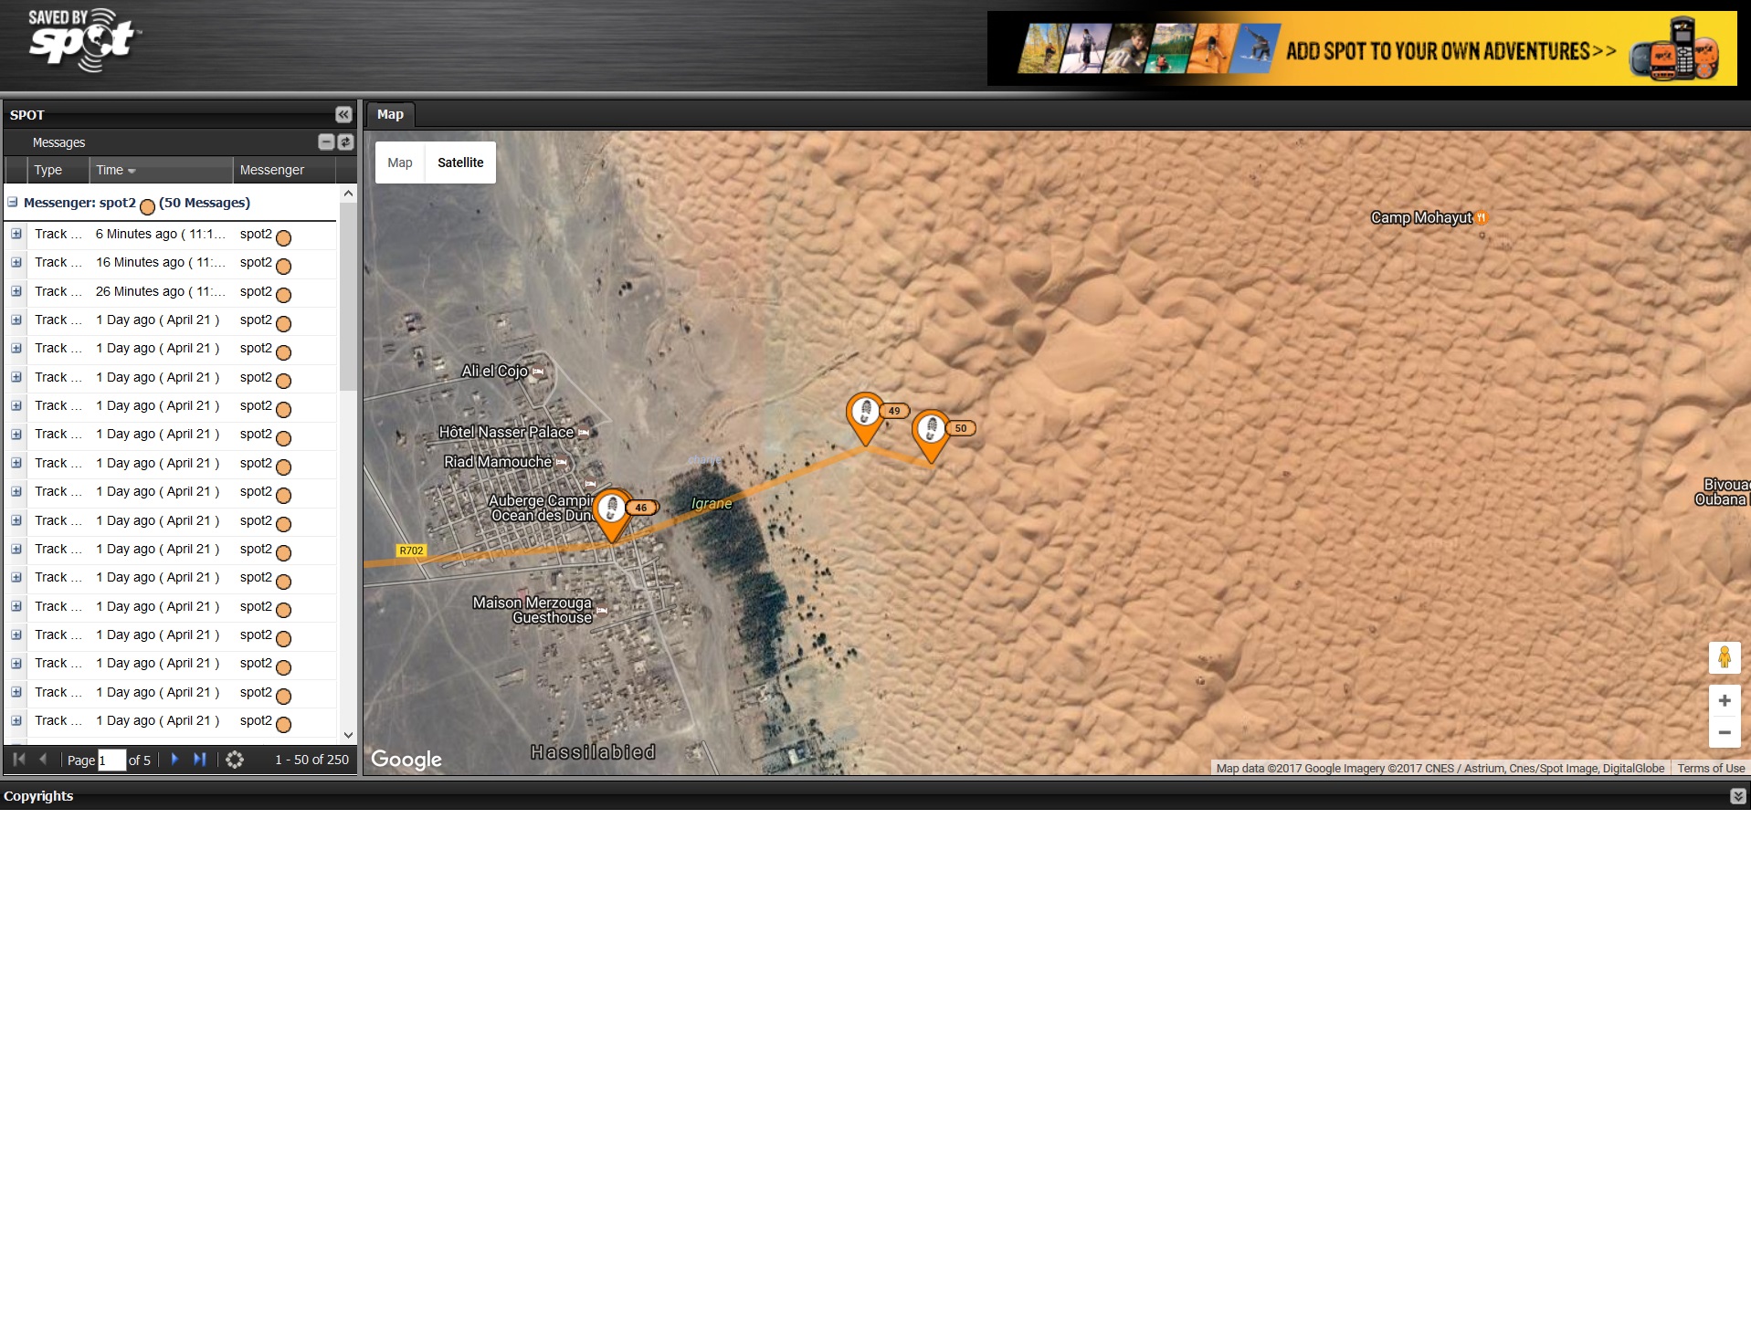Open track marker 49 on the map
Screen dimensions: 1751x1332
click(x=865, y=418)
